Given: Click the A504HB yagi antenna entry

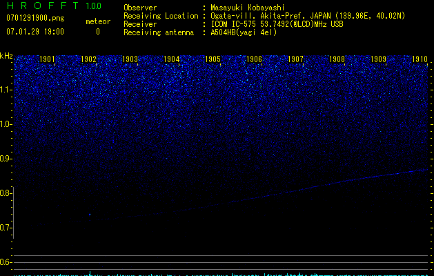Looking at the screenshot, I should (x=244, y=32).
